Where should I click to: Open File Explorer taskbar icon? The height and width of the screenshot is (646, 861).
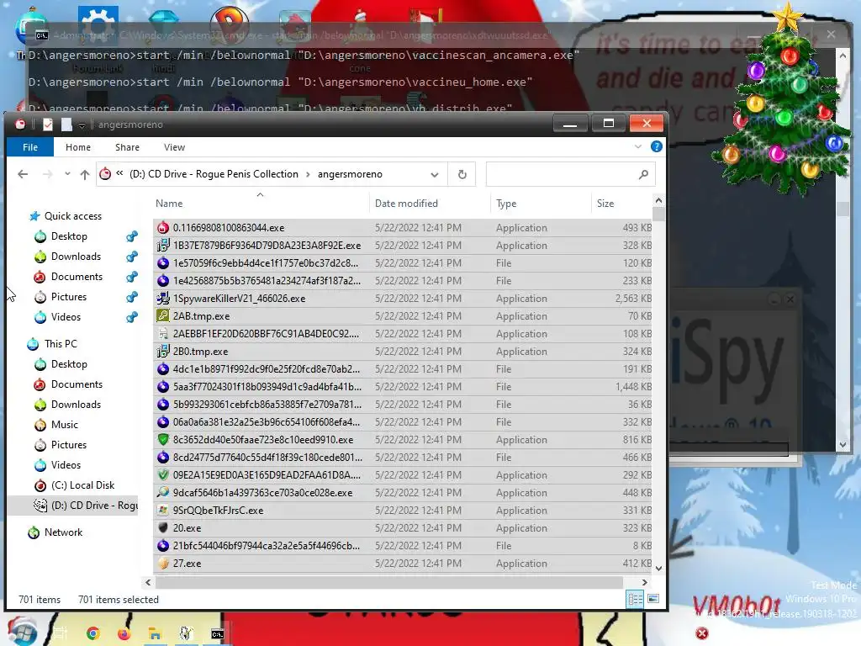(x=155, y=634)
